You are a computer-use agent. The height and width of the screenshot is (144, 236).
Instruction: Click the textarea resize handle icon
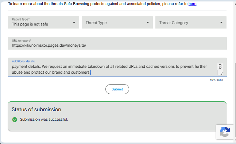tap(221, 73)
